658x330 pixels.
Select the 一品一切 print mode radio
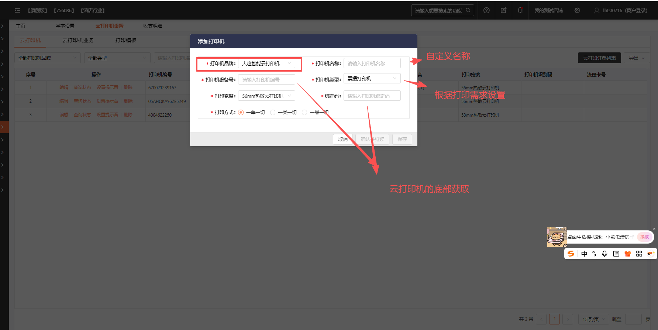(x=304, y=113)
